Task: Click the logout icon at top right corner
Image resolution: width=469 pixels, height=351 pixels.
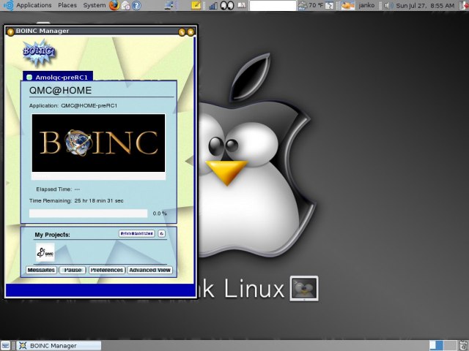Action: pyautogui.click(x=464, y=5)
